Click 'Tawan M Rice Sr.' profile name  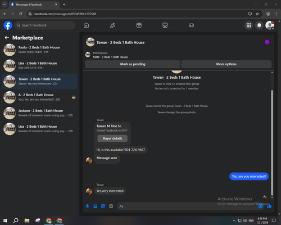pyautogui.click(x=109, y=126)
